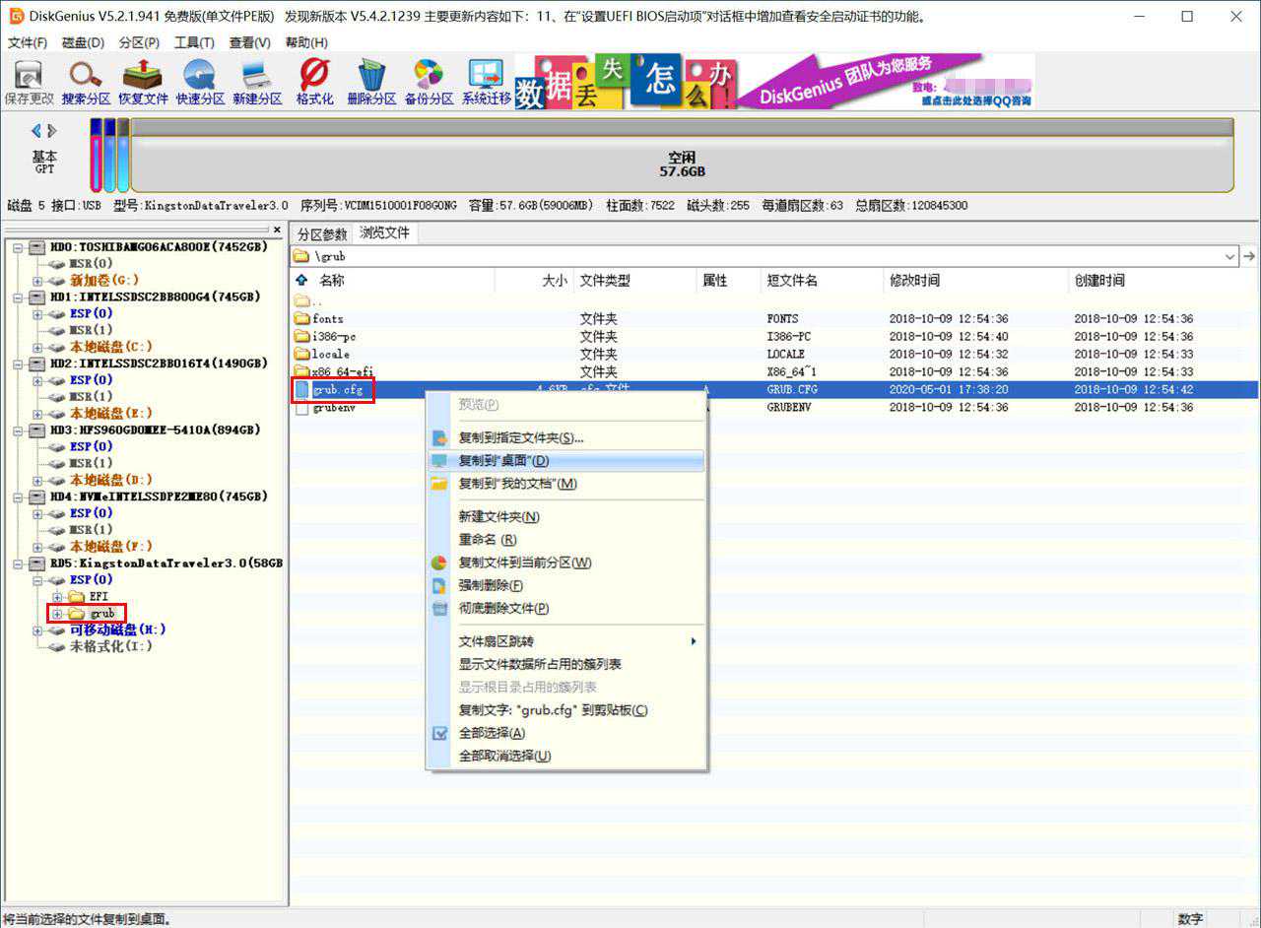Viewport: 1261px width, 928px height.
Task: Open the path bar dropdown arrow
Action: [x=1229, y=256]
